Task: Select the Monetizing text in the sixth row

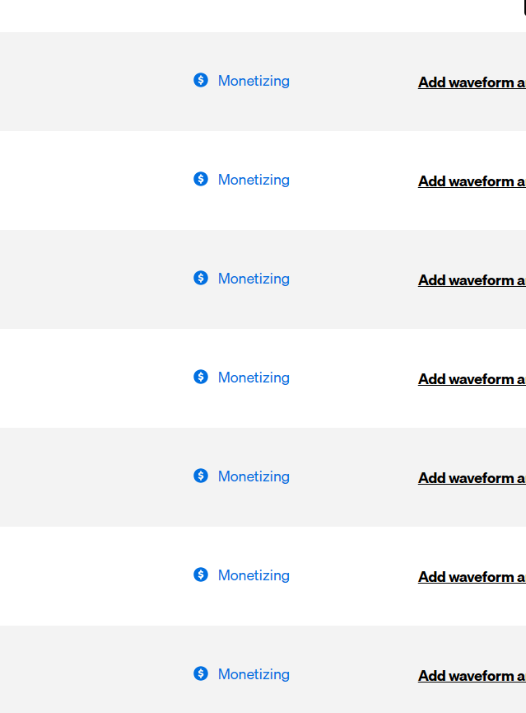Action: (x=254, y=575)
